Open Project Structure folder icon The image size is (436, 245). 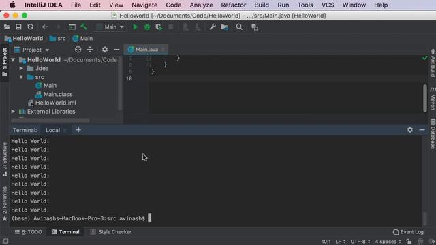coord(224,27)
